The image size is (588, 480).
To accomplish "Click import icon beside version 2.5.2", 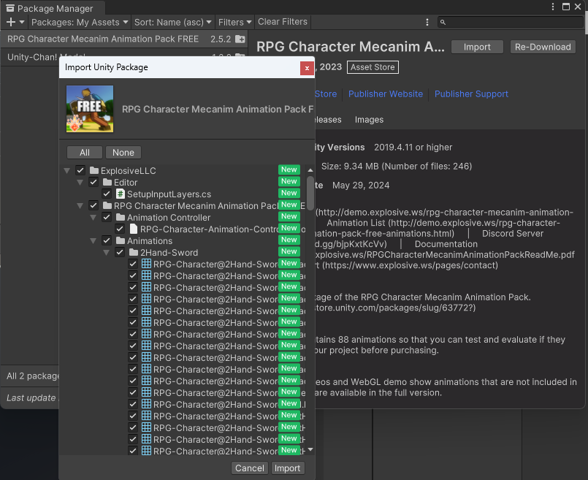I will 240,39.
